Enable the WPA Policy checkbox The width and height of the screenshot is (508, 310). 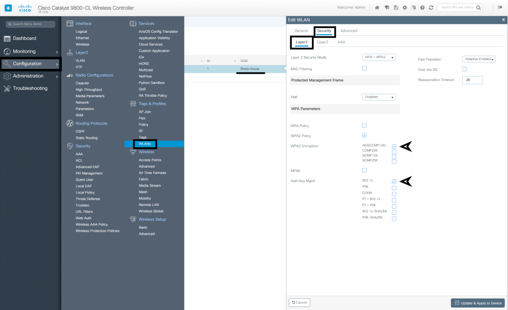(364, 125)
